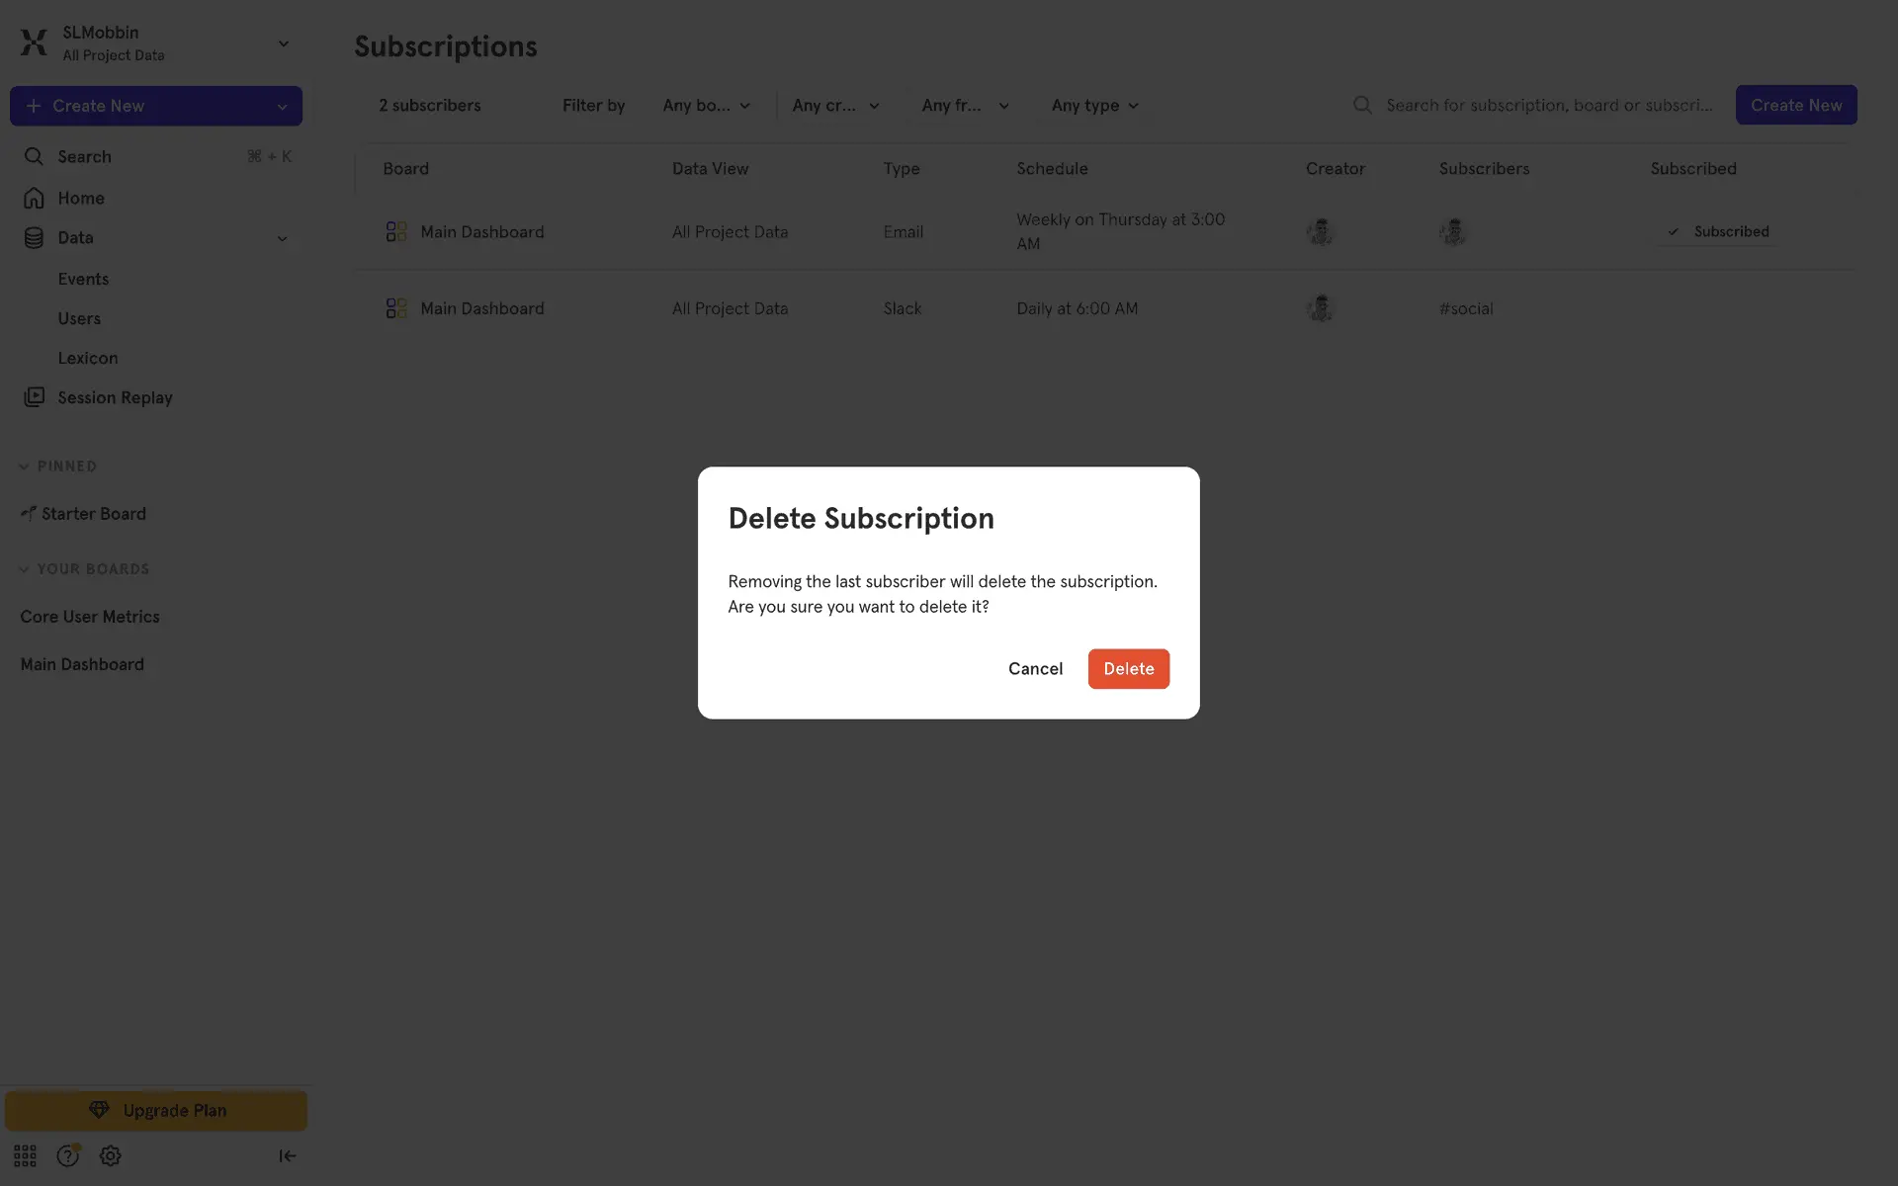Toggle the Subscribed checkmark button
The width and height of the screenshot is (1898, 1186).
click(x=1719, y=231)
